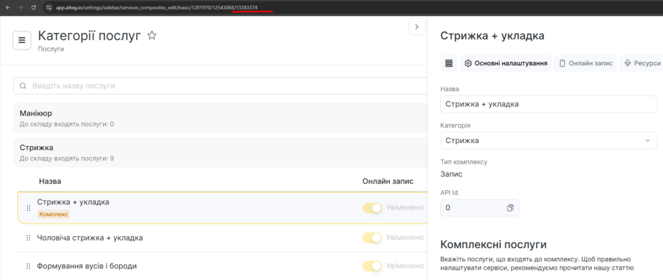The width and height of the screenshot is (663, 280).
Task: Reload the page with browser refresh icon
Action: point(34,7)
